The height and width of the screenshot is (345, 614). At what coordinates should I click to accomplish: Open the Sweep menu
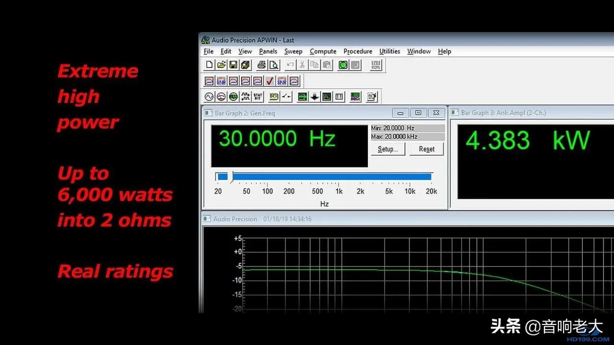[x=293, y=51]
